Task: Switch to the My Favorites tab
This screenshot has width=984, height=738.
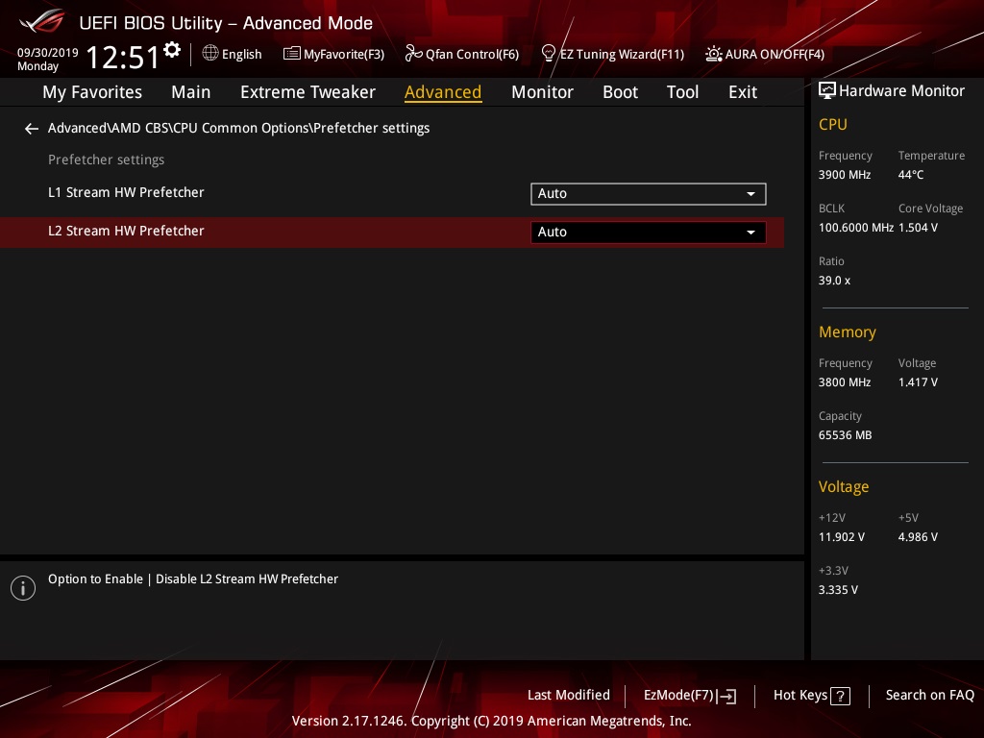Action: (92, 92)
